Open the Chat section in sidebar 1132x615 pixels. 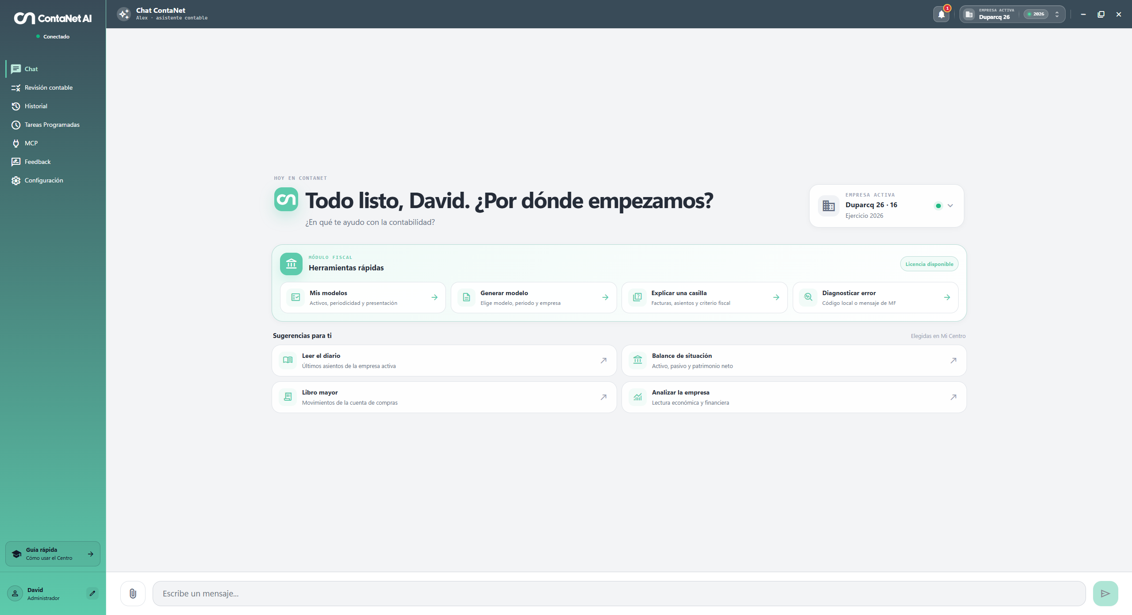[x=53, y=69]
